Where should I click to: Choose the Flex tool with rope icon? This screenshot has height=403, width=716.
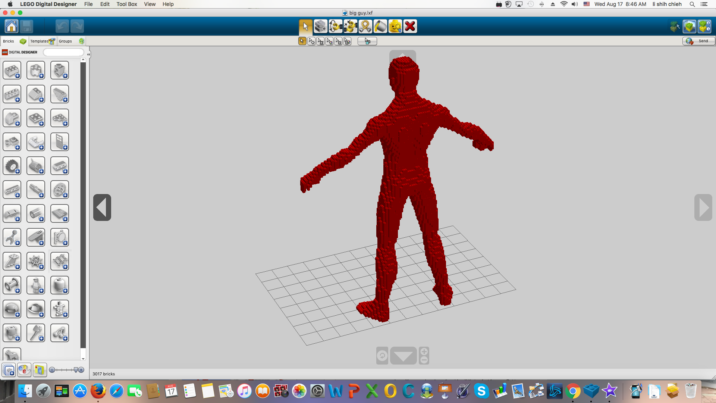pyautogui.click(x=365, y=26)
